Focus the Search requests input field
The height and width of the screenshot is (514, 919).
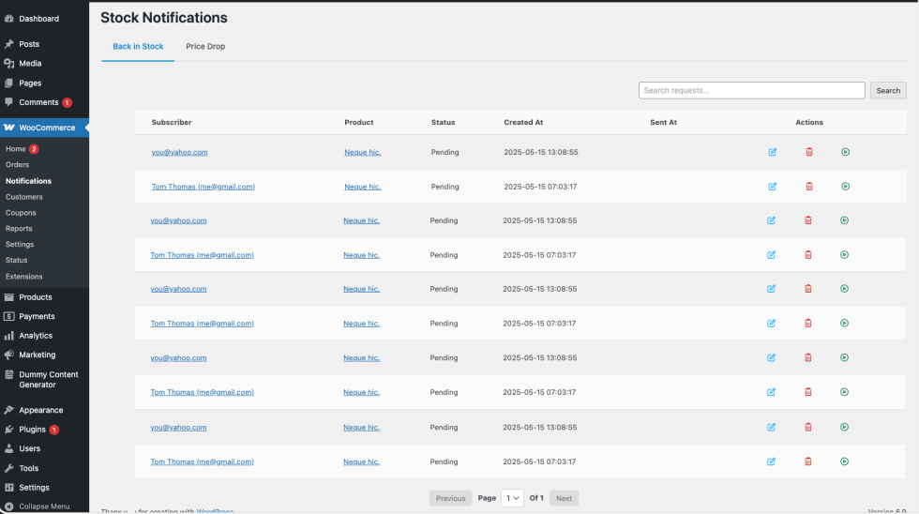point(751,90)
